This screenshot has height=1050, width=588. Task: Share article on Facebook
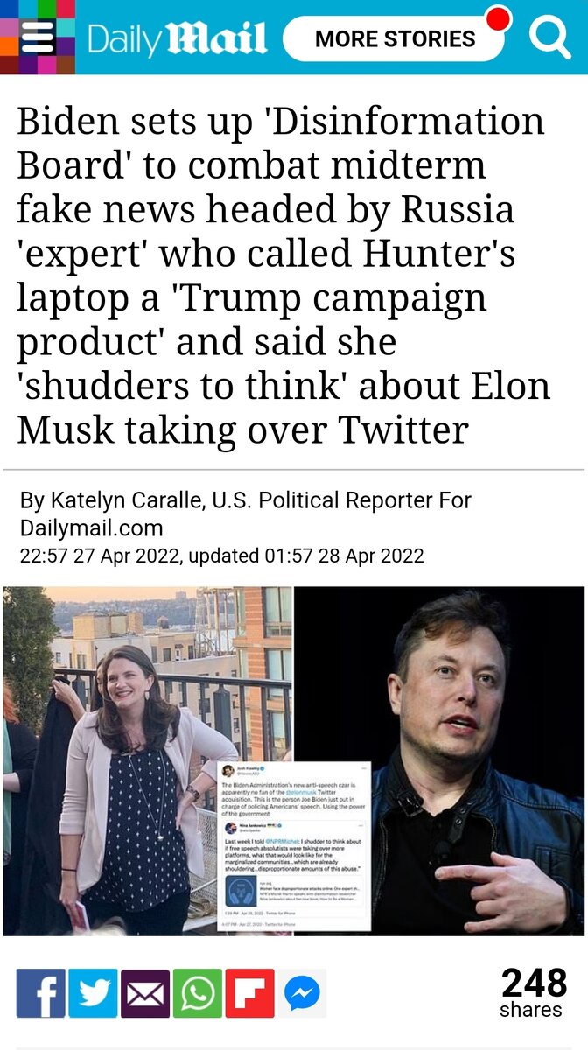[40, 993]
